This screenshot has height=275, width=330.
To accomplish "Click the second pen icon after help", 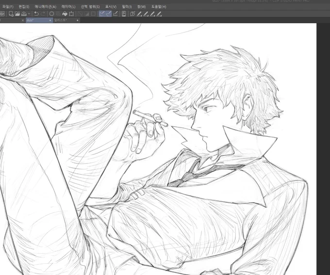I will pos(146,14).
